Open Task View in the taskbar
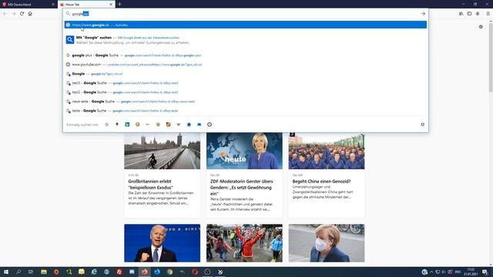Screen dimensions: 493x277 point(31,272)
